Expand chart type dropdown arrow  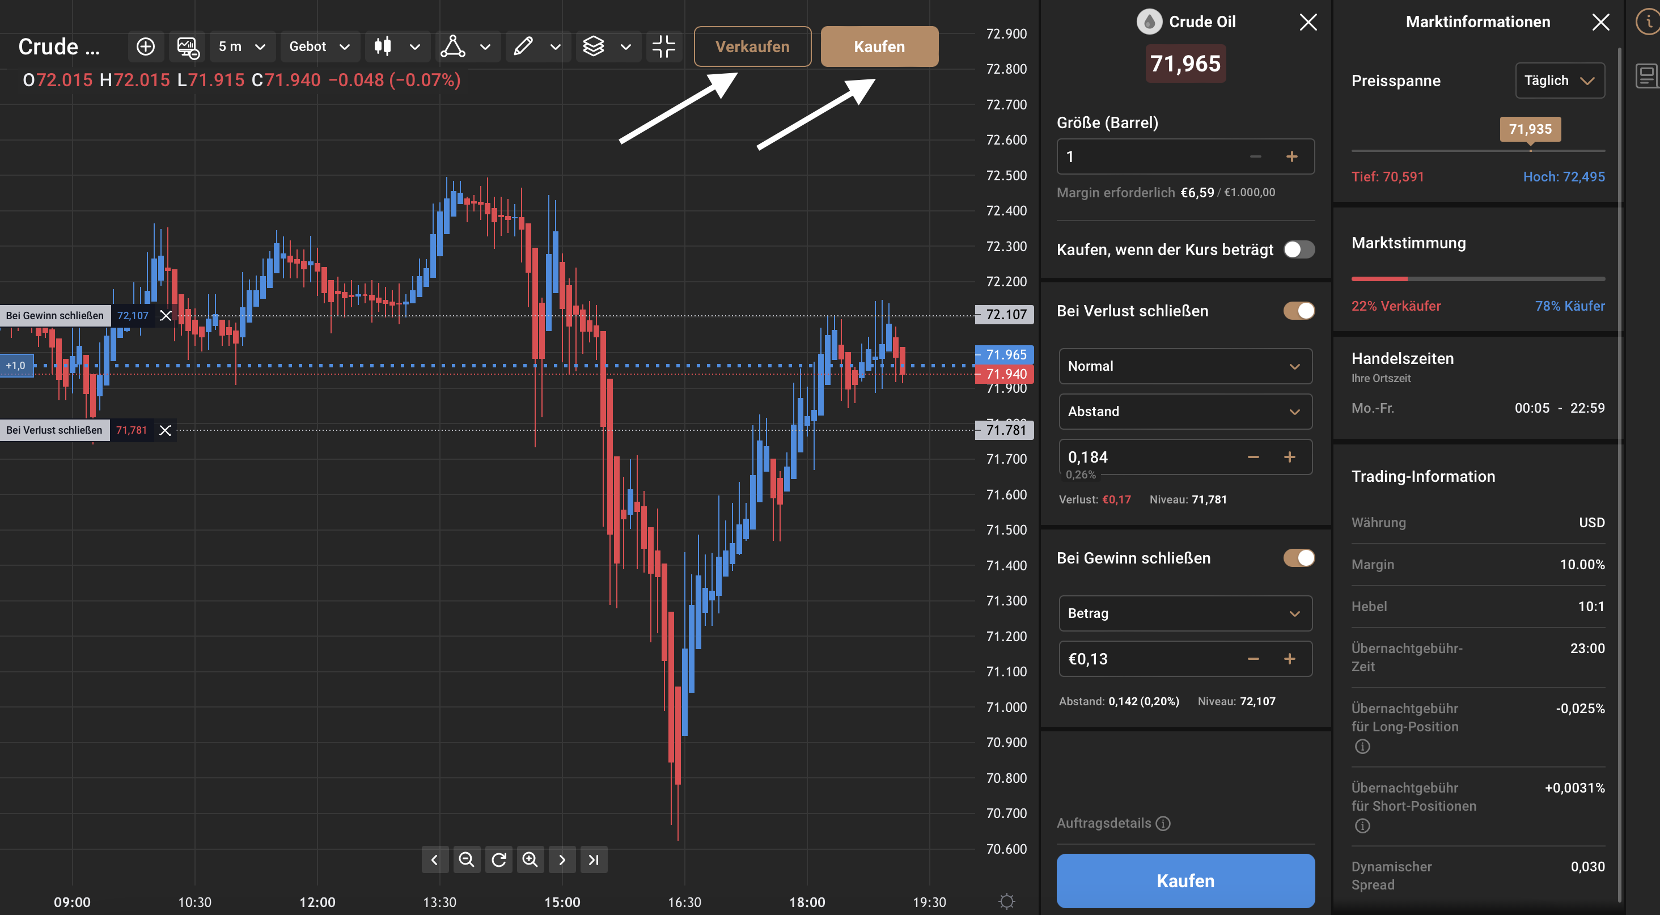[415, 46]
